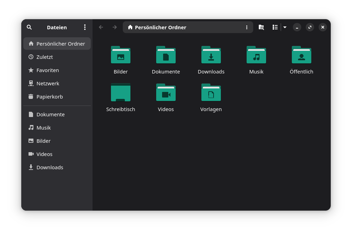Image resolution: width=352 pixels, height=234 pixels.
Task: Go back with the left arrow
Action: pos(101,27)
